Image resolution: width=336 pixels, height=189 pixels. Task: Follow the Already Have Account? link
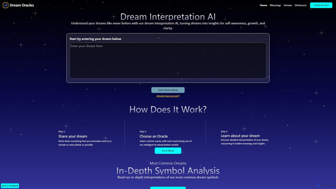[x=168, y=96]
